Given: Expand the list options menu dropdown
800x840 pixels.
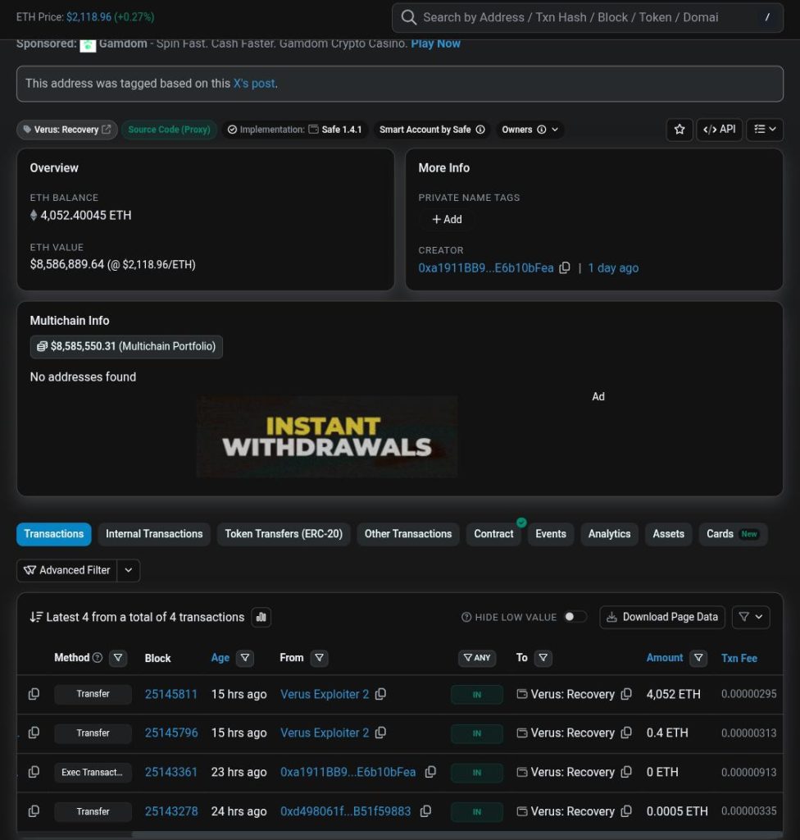Looking at the screenshot, I should pyautogui.click(x=765, y=130).
